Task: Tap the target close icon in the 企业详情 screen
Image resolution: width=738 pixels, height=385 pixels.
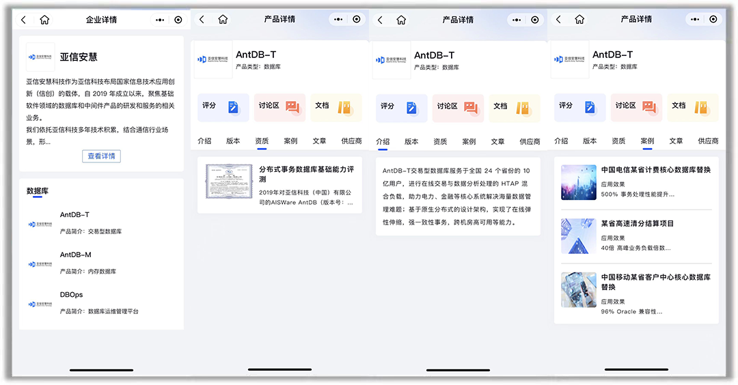Action: [178, 20]
